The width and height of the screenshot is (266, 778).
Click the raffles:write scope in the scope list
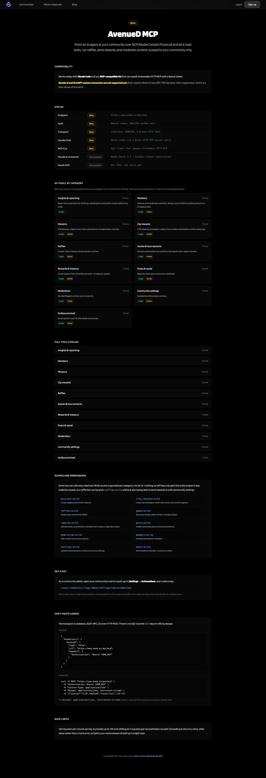(x=69, y=511)
